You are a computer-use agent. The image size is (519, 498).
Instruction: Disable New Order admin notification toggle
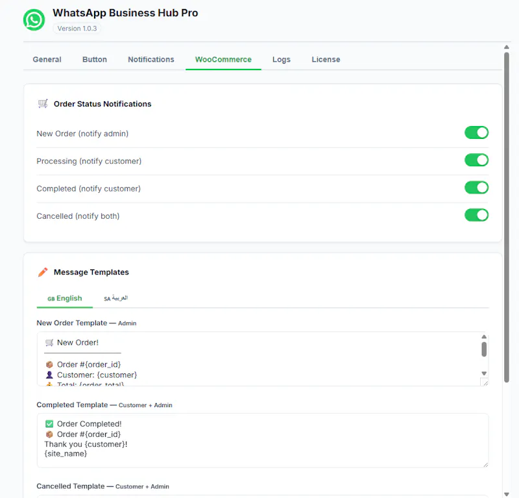[476, 132]
